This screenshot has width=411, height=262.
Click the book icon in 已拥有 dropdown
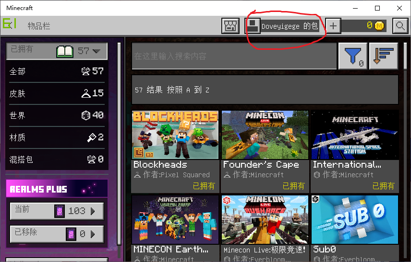65,51
